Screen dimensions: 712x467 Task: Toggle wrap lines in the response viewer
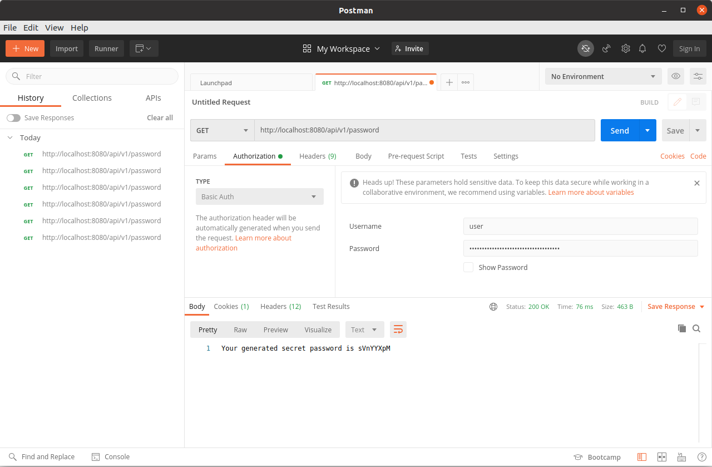point(398,330)
